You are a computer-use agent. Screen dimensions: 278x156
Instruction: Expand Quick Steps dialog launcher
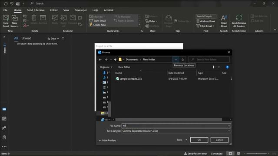[x=142, y=31]
